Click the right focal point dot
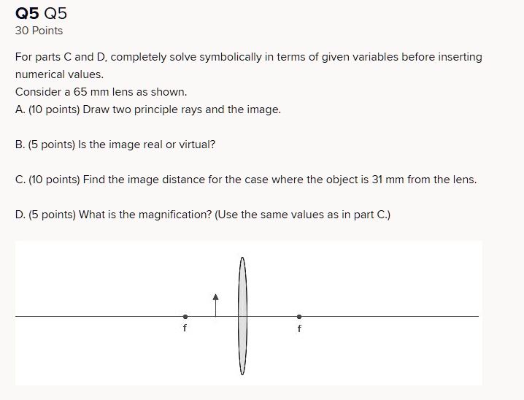Viewport: 524px width, 400px height. [299, 317]
